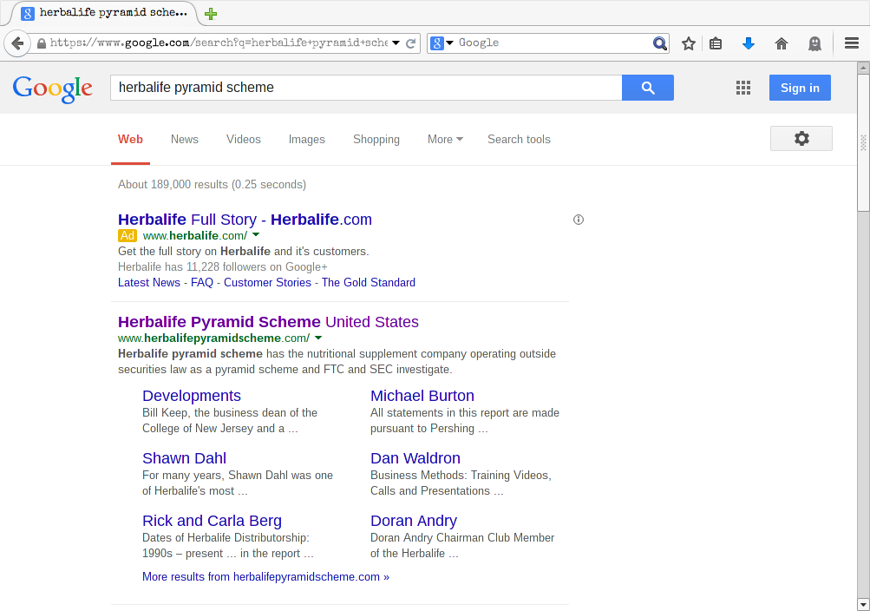The height and width of the screenshot is (611, 870).
Task: Switch to the News tab
Action: click(184, 139)
